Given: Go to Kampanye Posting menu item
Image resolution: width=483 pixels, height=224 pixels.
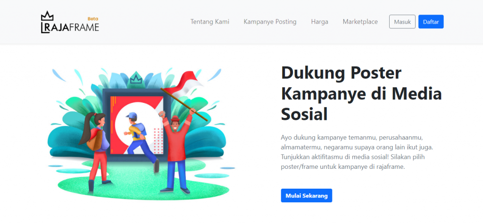Looking at the screenshot, I should click(270, 22).
